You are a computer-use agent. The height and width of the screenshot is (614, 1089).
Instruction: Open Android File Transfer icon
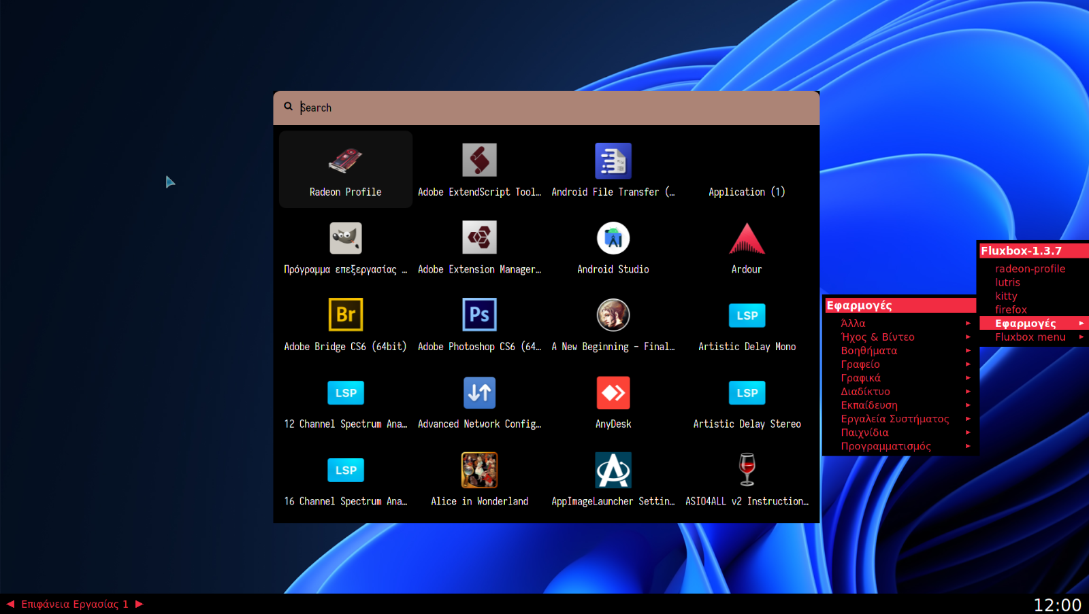point(613,160)
